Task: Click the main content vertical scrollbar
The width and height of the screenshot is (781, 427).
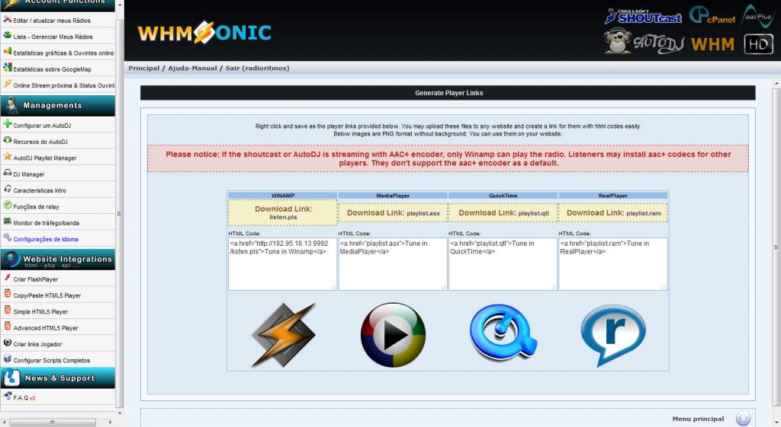Action: tap(776, 247)
